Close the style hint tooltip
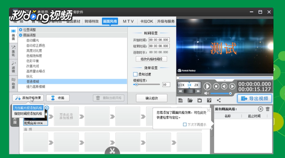 point(209,110)
